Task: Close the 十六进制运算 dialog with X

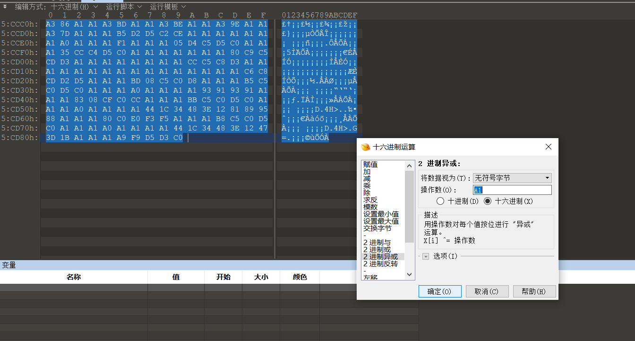Action: coord(548,147)
